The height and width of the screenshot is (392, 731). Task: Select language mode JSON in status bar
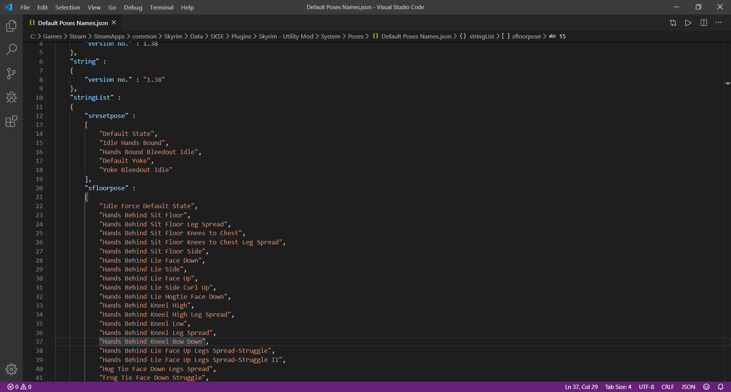pyautogui.click(x=688, y=387)
